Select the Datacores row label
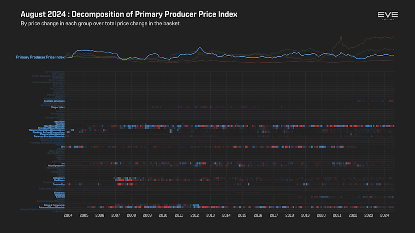Screen dimensions: 415x233 point(59,180)
